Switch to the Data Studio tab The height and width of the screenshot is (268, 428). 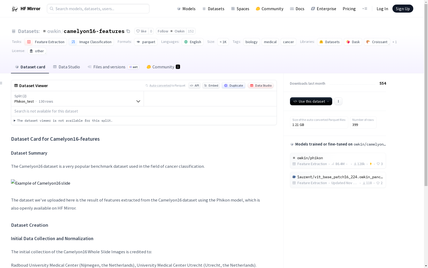[66, 67]
